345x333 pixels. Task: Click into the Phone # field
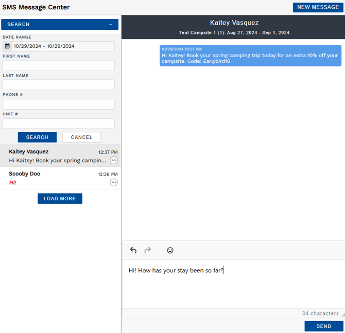(59, 104)
